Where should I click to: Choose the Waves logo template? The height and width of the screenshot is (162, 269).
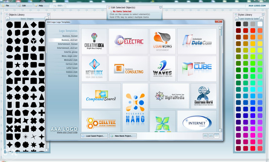(x=163, y=69)
